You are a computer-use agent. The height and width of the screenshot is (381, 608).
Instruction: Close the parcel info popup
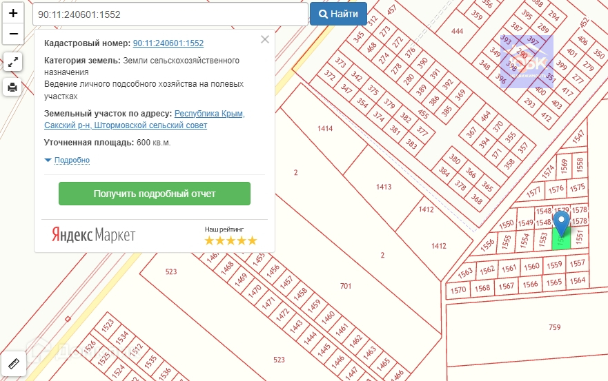tap(265, 39)
